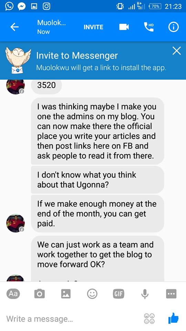
Task: Open the GIF picker
Action: click(118, 294)
